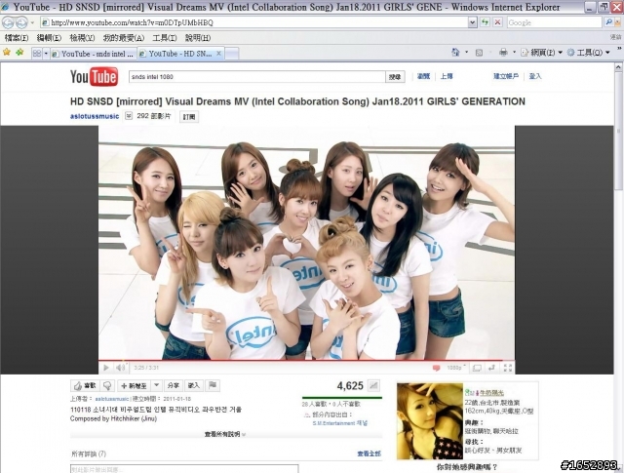Viewport: 624px width, 473px height.
Task: Click the Browse link in the YouTube header
Action: (x=423, y=76)
